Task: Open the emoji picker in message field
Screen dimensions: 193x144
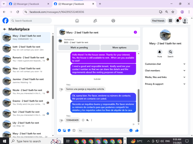Action: tap(131, 130)
